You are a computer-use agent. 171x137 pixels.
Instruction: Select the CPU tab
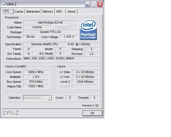pos(8,11)
